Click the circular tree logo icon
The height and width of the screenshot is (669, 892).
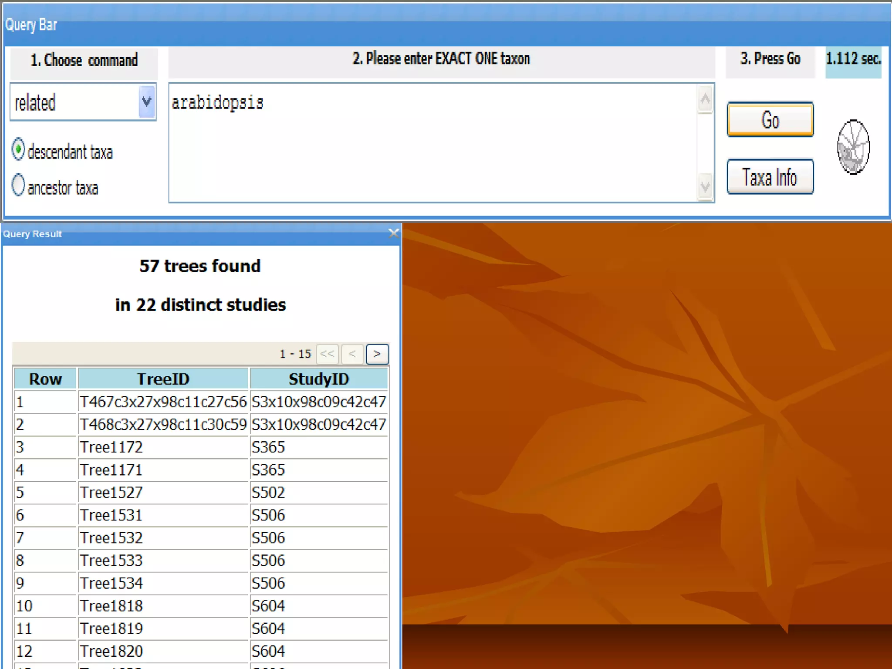coord(853,147)
